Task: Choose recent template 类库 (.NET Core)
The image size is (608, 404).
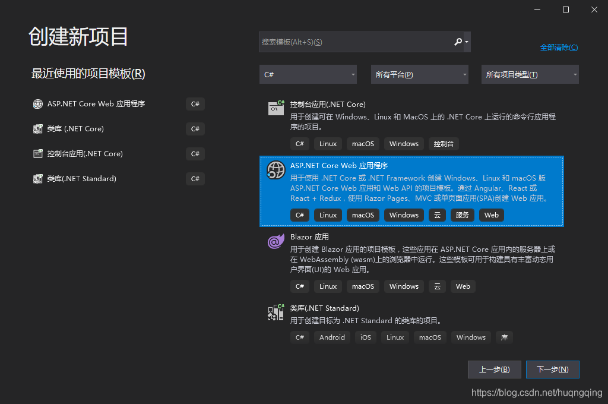Action: (75, 129)
